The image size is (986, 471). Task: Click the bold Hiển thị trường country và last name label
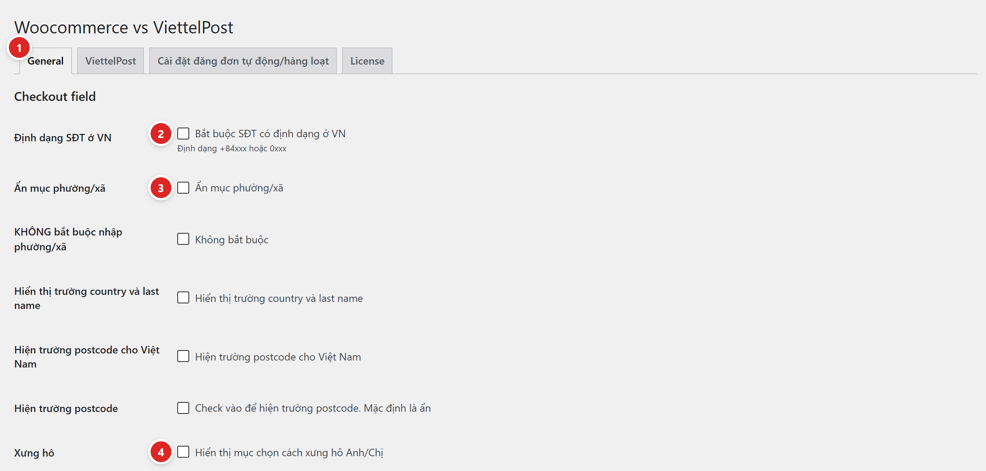pyautogui.click(x=86, y=298)
